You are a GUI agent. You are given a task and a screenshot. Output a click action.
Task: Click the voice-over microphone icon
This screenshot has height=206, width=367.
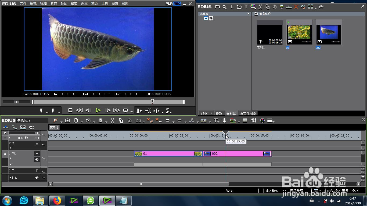[224, 121]
